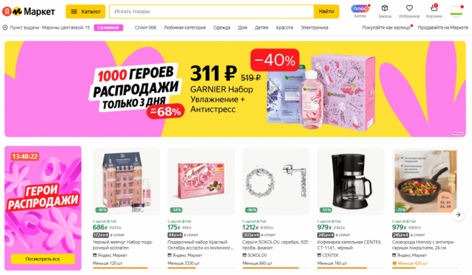Viewport: 472px width, 275px height.
Task: Click the Найти search button
Action: point(326,11)
